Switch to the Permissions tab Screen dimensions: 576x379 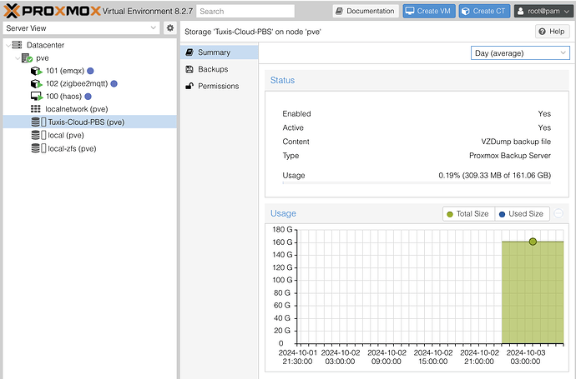pos(220,86)
